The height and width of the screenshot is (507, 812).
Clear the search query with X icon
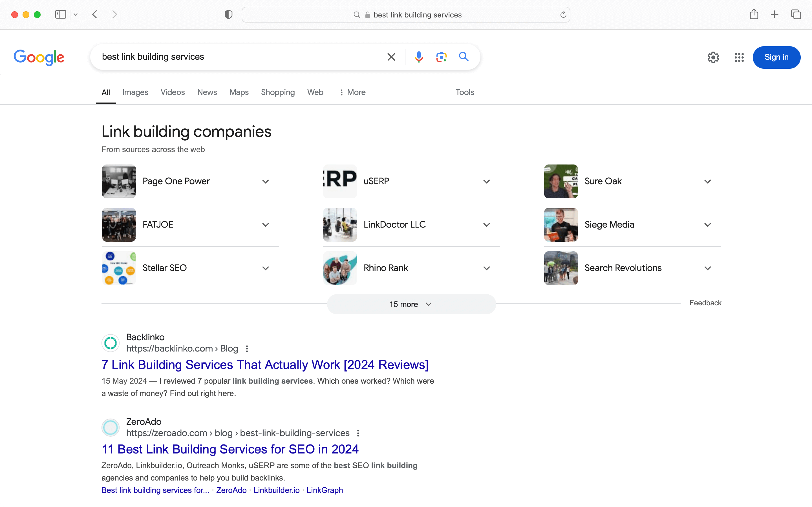click(x=391, y=57)
